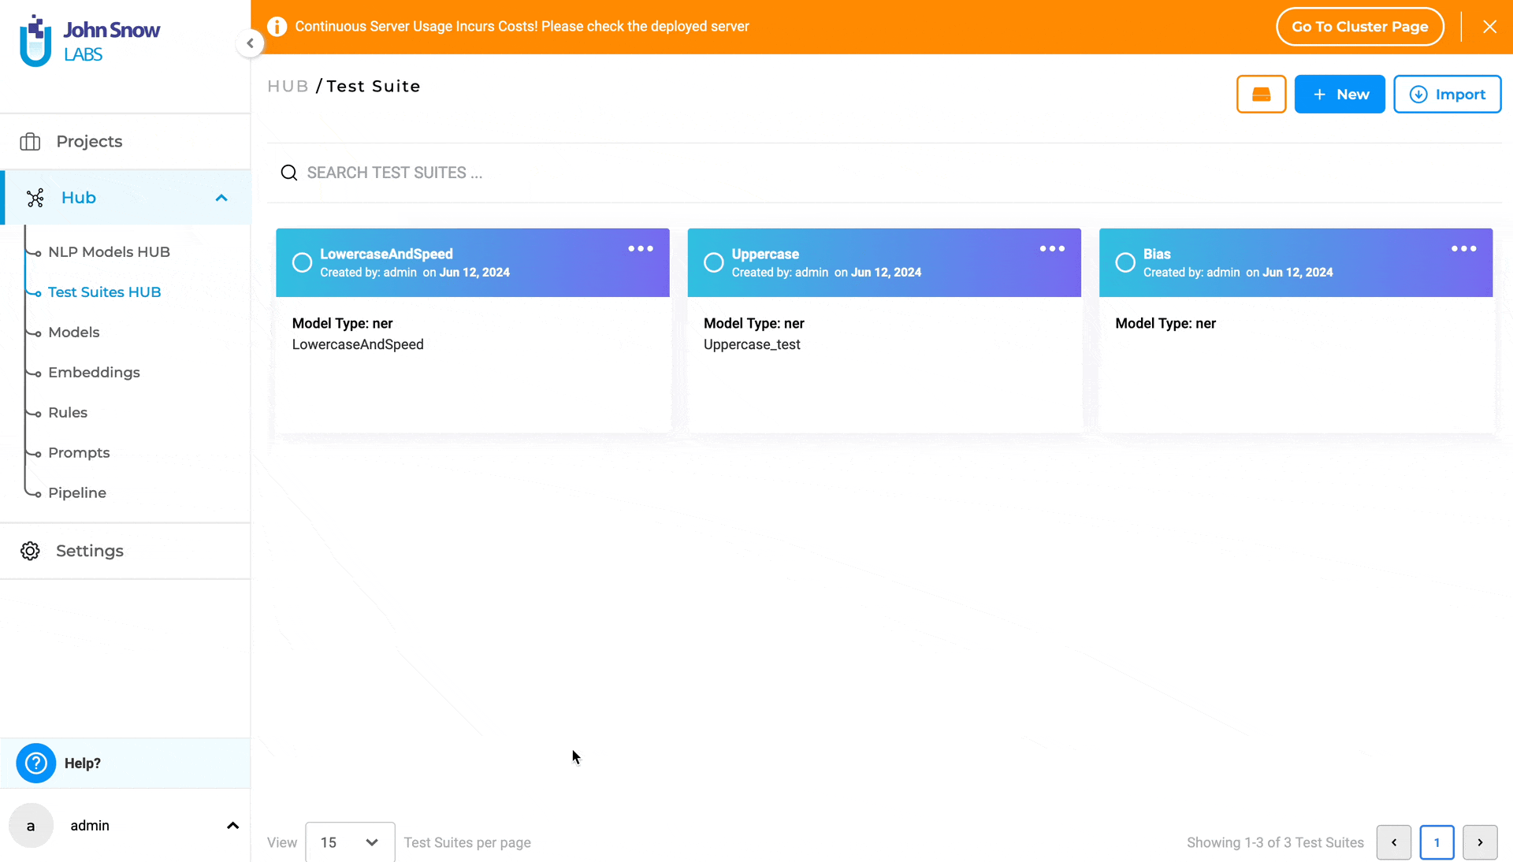
Task: Select Test Suites per page dropdown
Action: [350, 842]
